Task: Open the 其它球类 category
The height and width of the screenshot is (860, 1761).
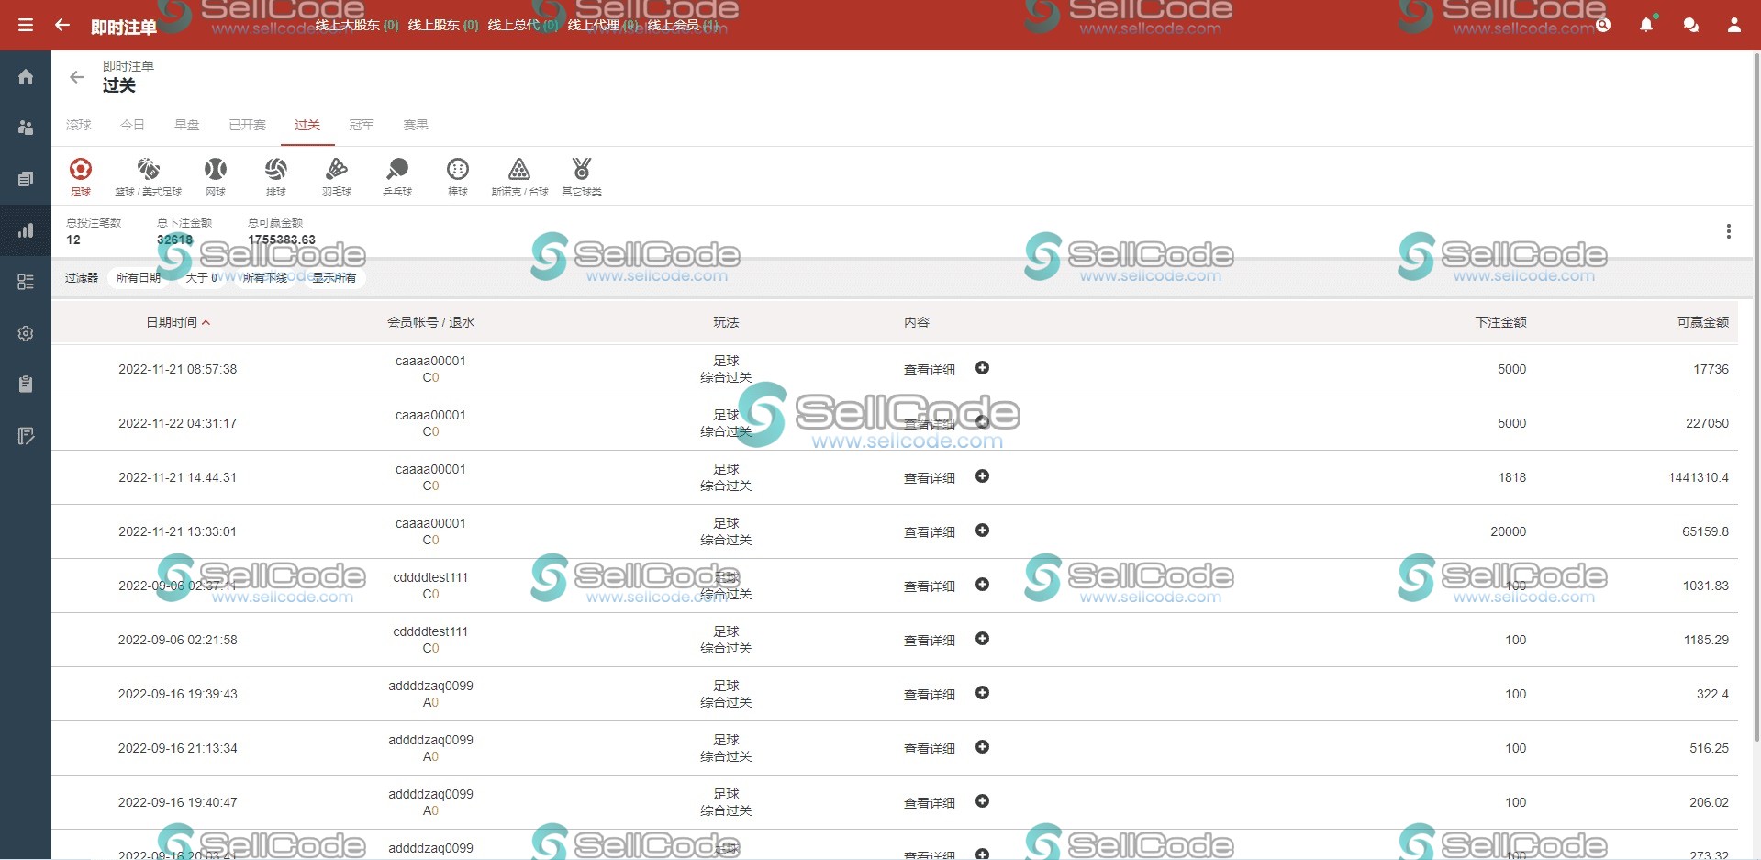Action: point(582,175)
